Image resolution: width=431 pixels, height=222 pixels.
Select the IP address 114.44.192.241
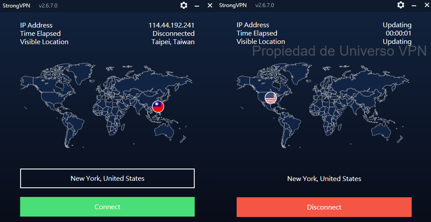coord(172,25)
